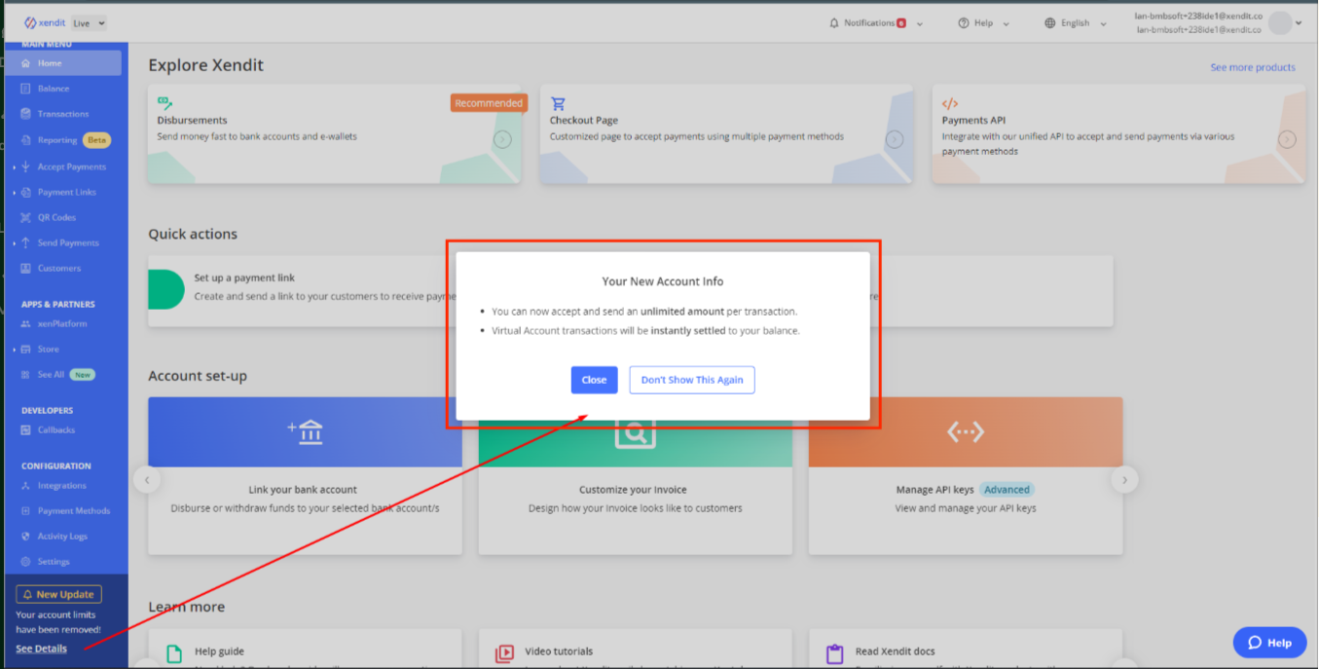
Task: Open the English language dropdown
Action: click(1076, 23)
